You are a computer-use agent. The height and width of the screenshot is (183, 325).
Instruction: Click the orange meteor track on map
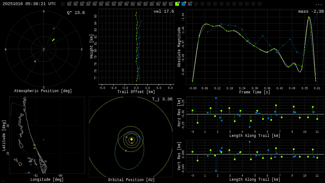43,140
